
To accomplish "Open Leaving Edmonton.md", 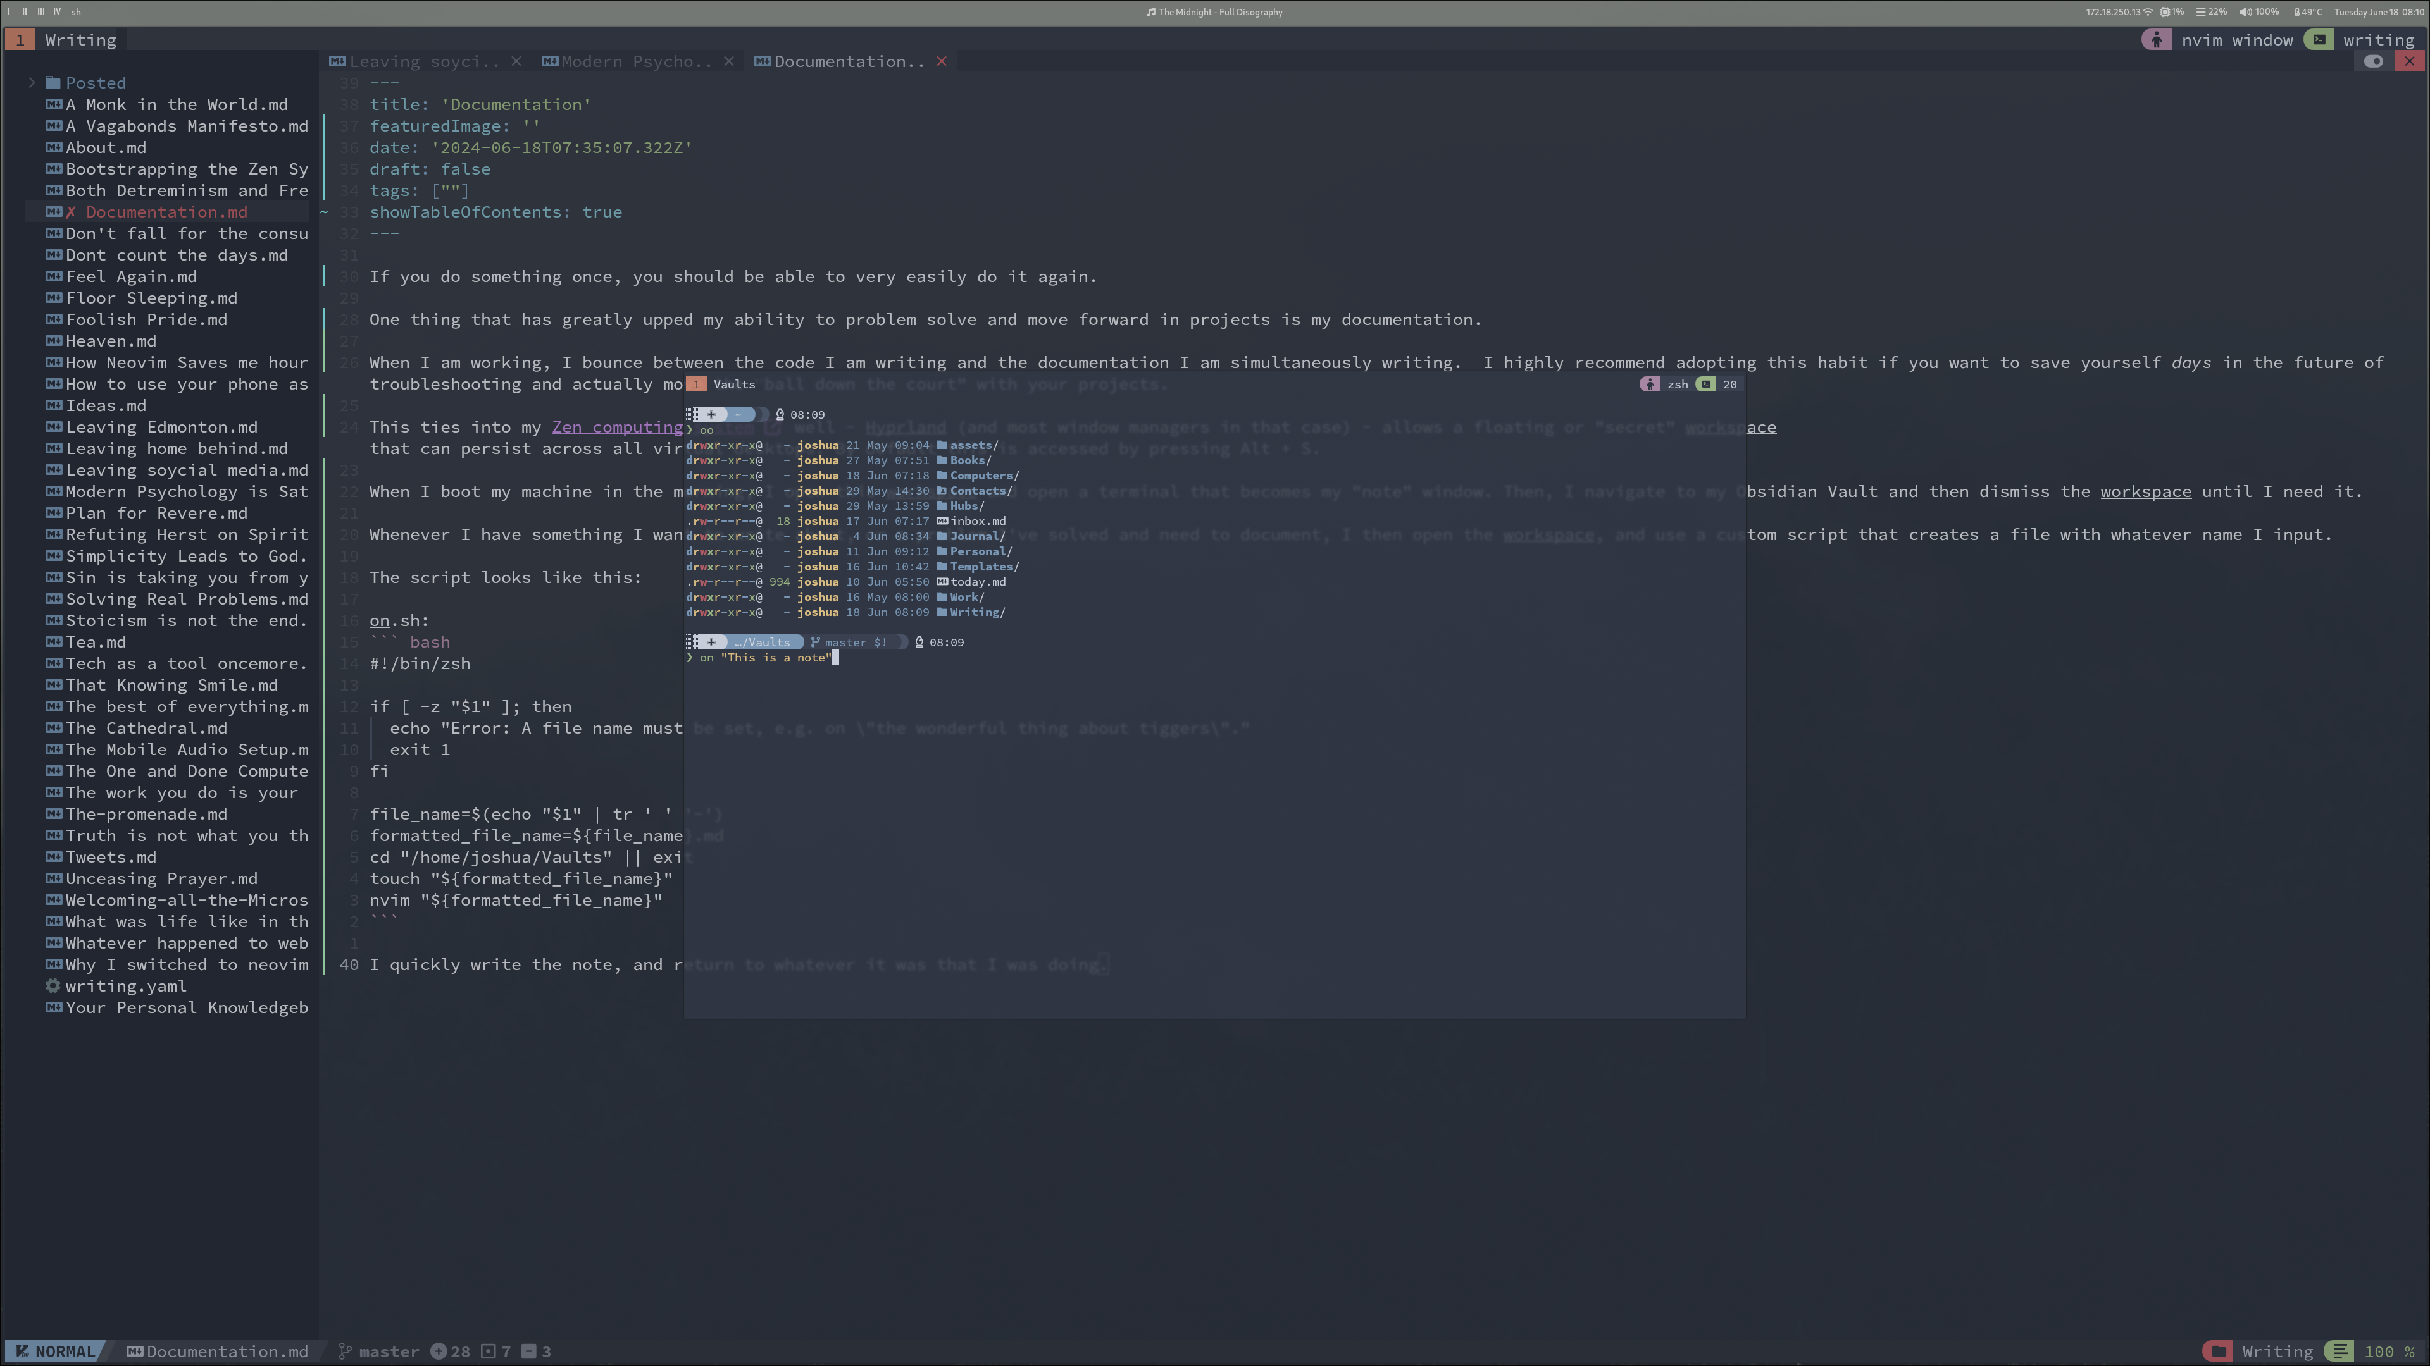I will (161, 427).
